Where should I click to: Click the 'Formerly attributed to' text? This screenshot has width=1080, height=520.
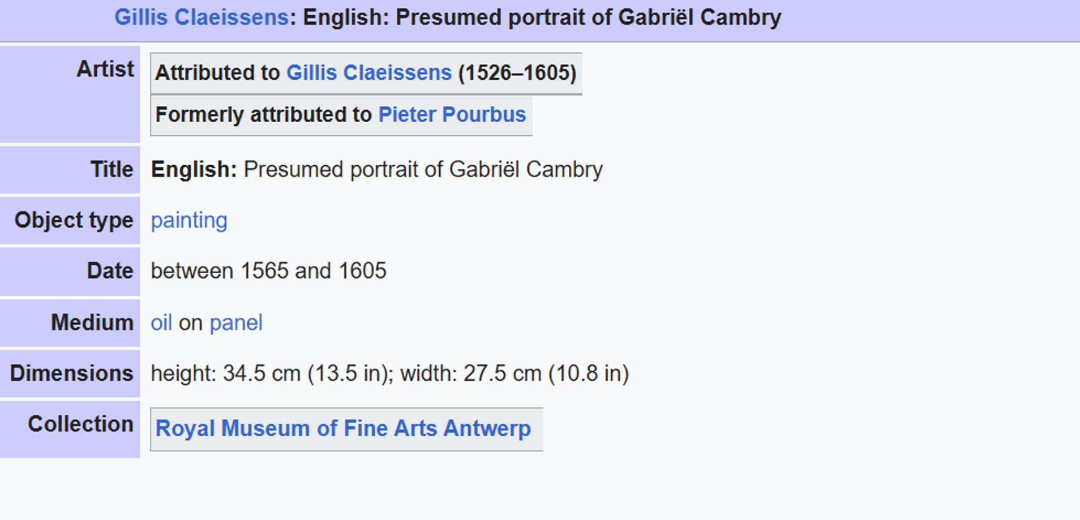263,115
